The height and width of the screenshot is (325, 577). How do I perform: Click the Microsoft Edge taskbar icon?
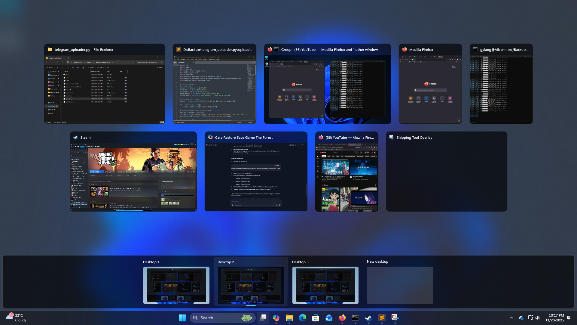[x=302, y=318]
